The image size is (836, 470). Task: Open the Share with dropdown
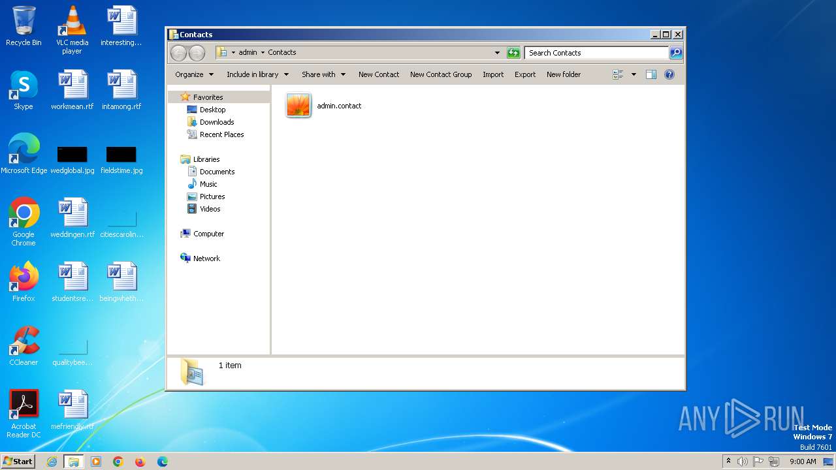tap(323, 74)
